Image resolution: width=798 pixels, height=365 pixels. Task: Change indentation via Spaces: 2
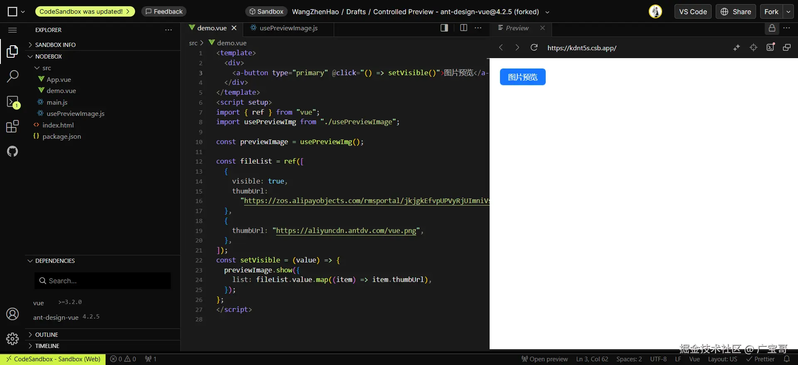[629, 359]
